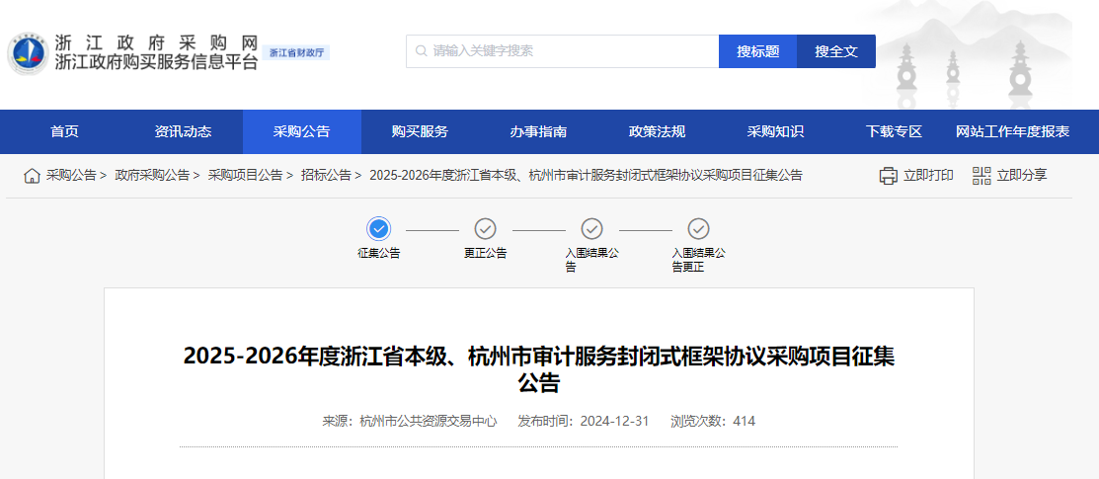This screenshot has width=1099, height=479.
Task: Select the 更正公告 step circle
Action: click(x=485, y=229)
